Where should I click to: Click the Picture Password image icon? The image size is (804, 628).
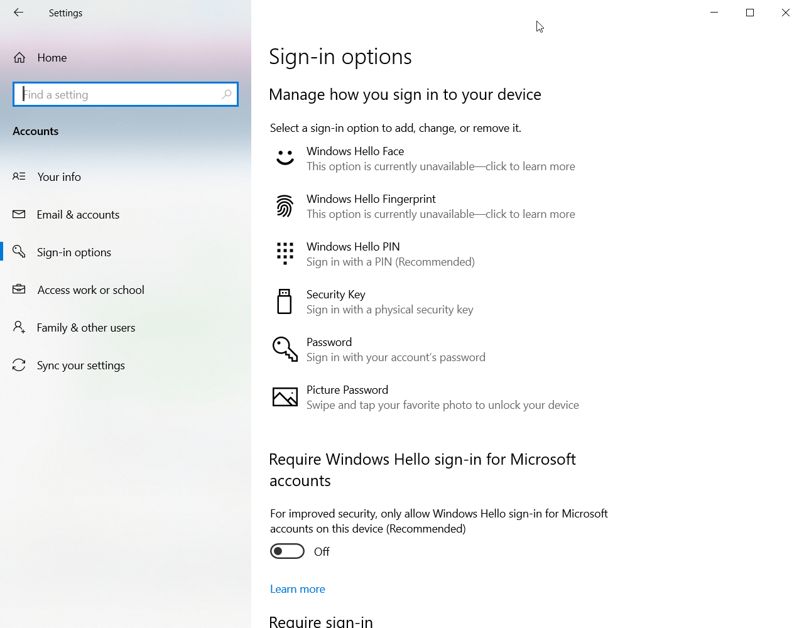[285, 397]
